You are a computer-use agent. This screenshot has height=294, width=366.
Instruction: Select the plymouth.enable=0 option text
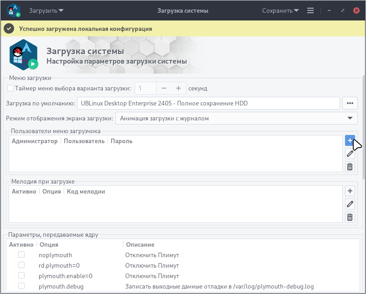(x=66, y=276)
